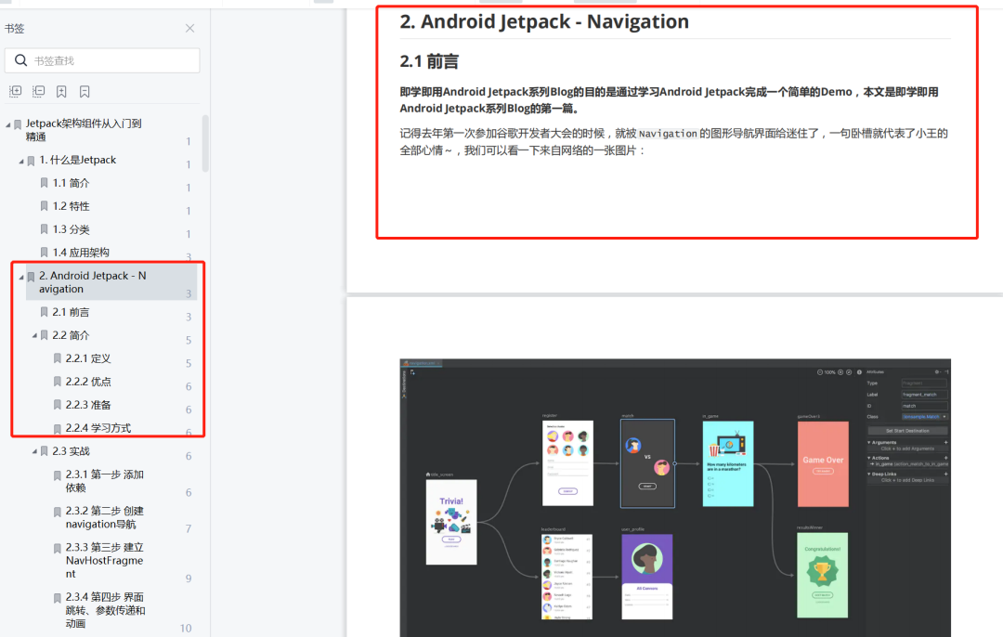
Task: Click bookmark icon beside 2.2.1 定义
Action: [x=58, y=358]
